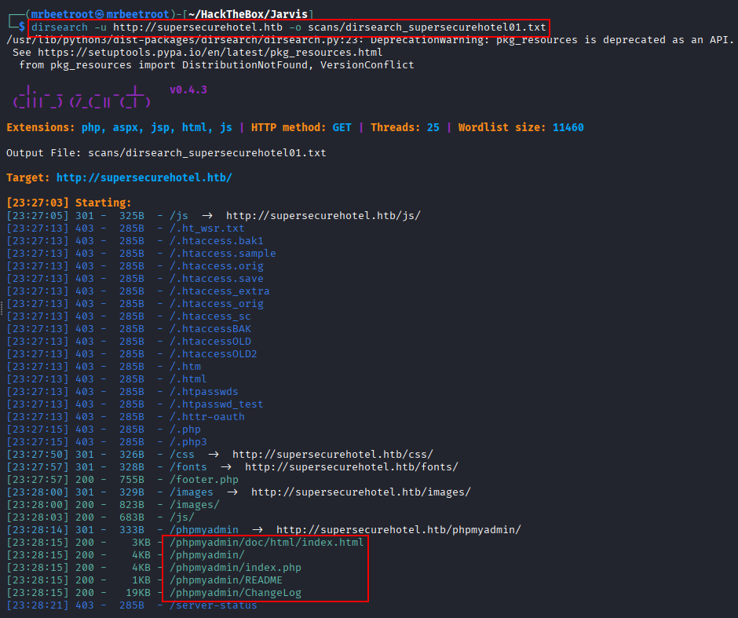The width and height of the screenshot is (738, 618).
Task: Open the setuptools.pypa.io pkg_resources link
Action: [210, 53]
